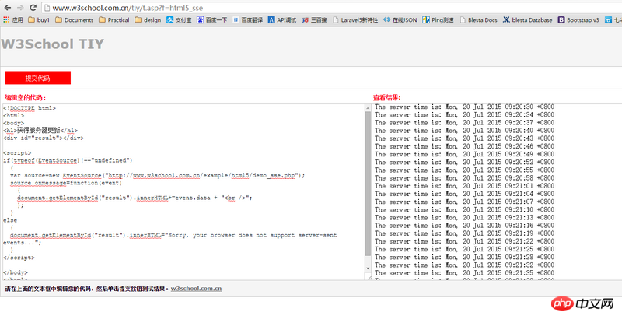Image resolution: width=622 pixels, height=319 pixels.
Task: Click the source.onmessage=function(event) line
Action: (x=66, y=183)
